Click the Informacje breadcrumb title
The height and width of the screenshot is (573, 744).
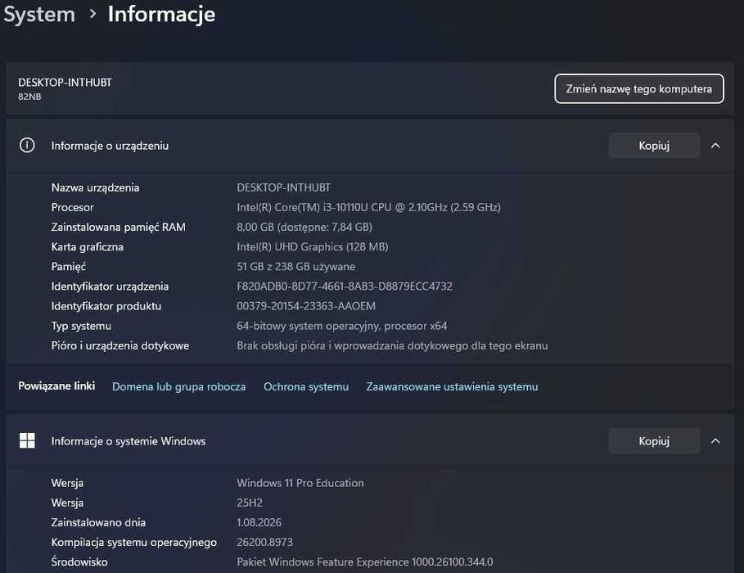161,14
